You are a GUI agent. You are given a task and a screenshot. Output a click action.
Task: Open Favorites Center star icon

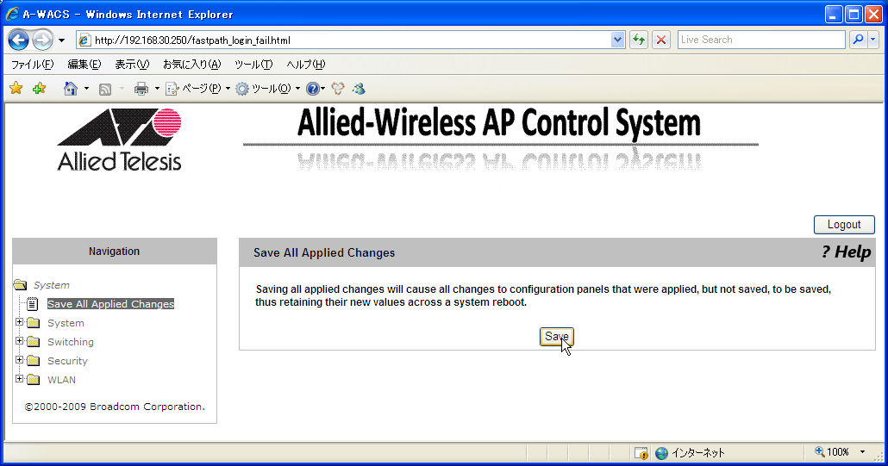click(x=16, y=88)
